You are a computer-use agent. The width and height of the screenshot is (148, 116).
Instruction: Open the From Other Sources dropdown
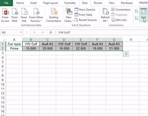(36, 15)
